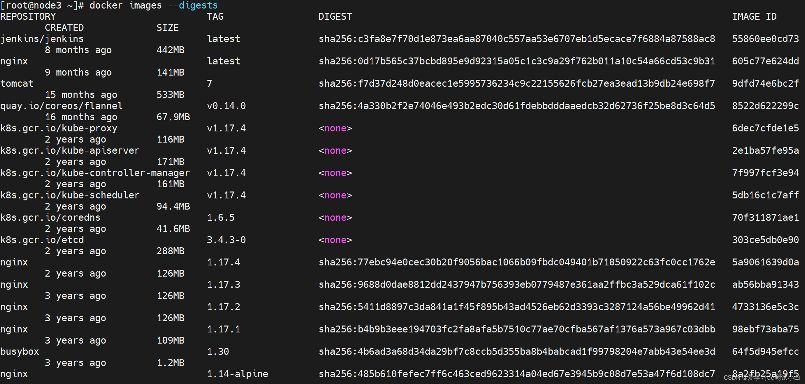This screenshot has height=384, width=805.
Task: Select the IMAGE ID column header
Action: (754, 17)
